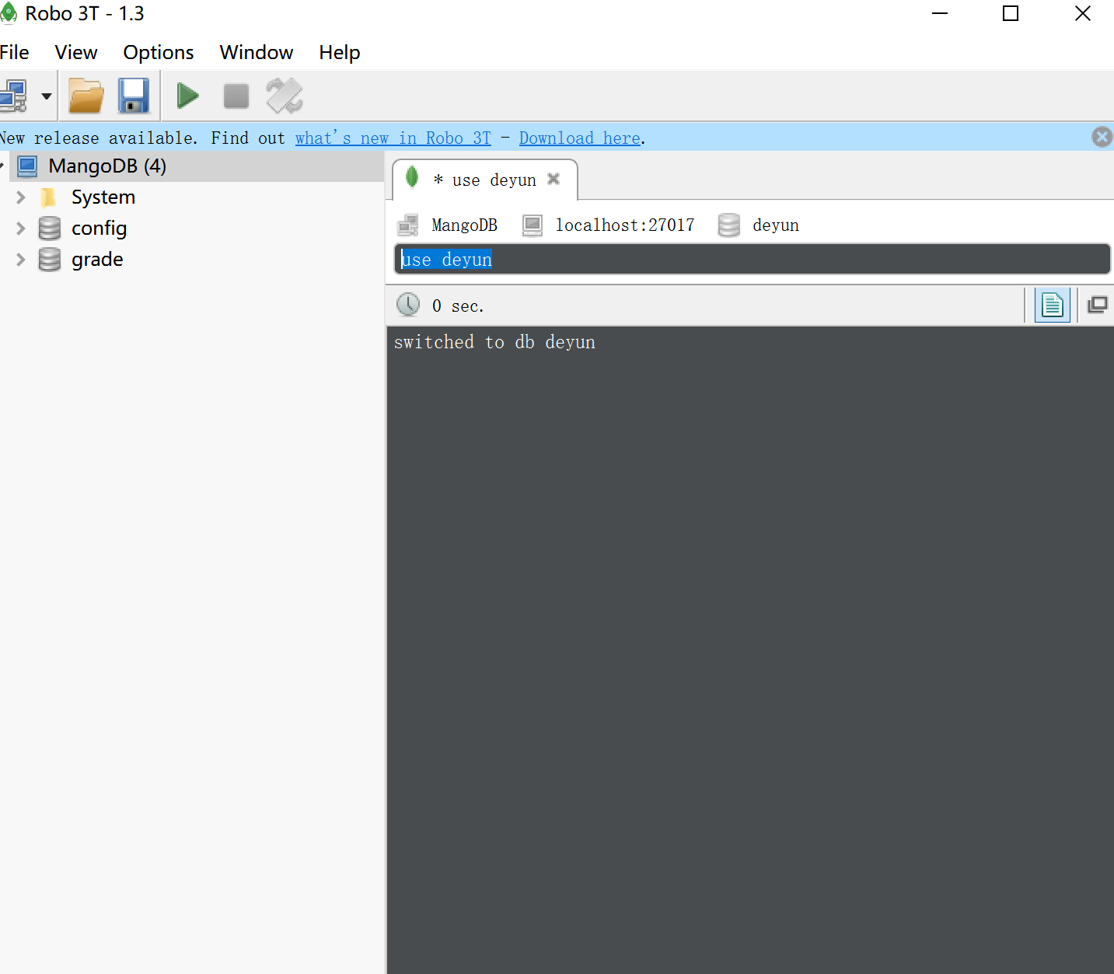Follow the "what's new in Robo 3T" link
Screen dimensions: 1114x974
pyautogui.click(x=393, y=138)
